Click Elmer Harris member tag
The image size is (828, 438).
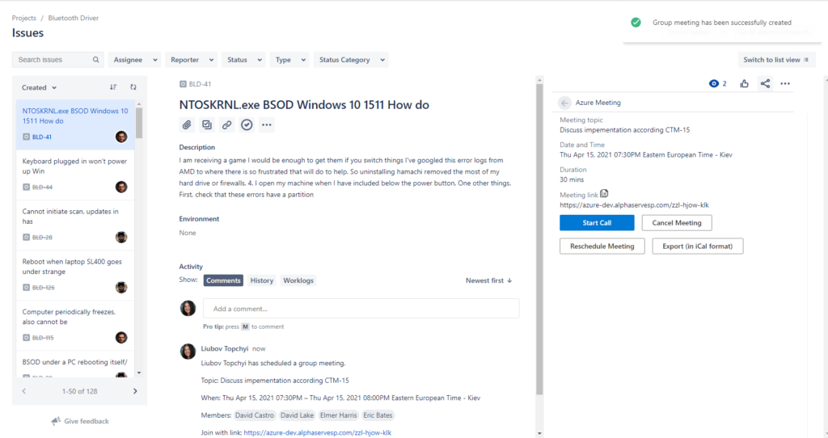pyautogui.click(x=339, y=415)
